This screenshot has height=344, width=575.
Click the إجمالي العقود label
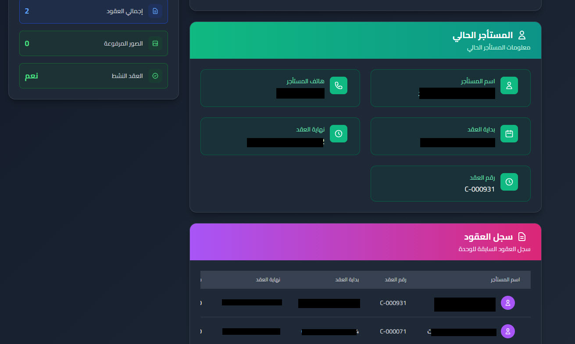point(125,11)
